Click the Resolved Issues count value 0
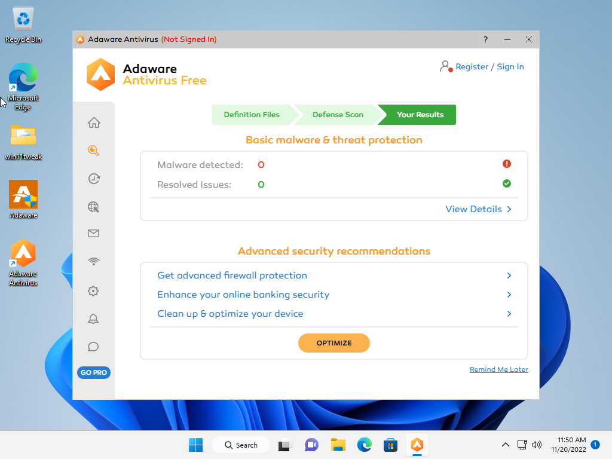The height and width of the screenshot is (459, 612). pyautogui.click(x=261, y=185)
